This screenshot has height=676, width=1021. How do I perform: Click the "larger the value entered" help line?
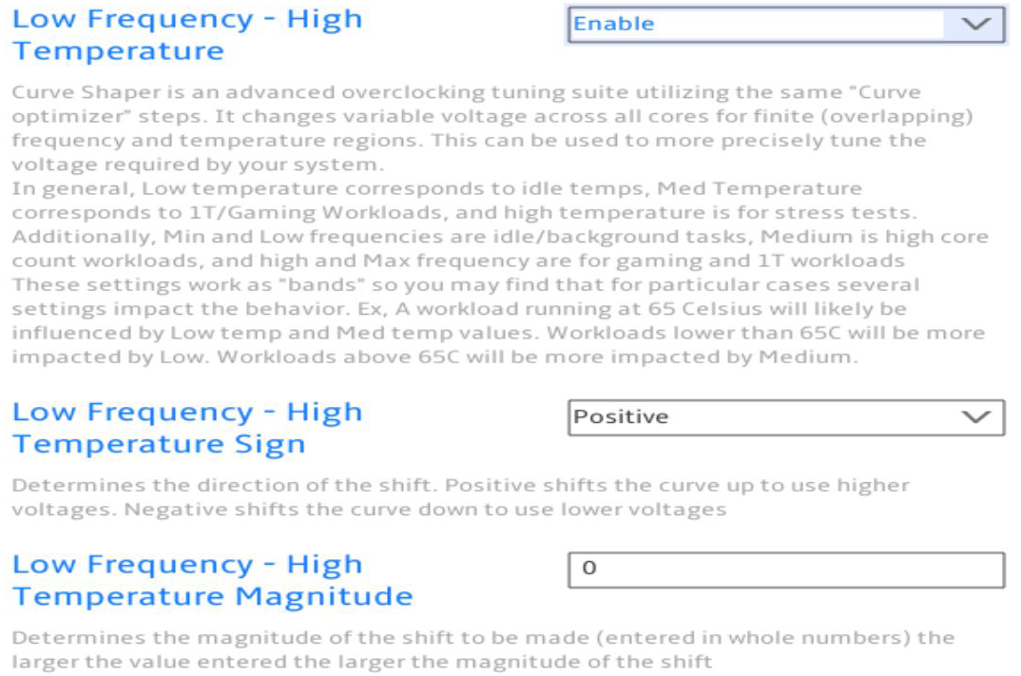pos(362,662)
